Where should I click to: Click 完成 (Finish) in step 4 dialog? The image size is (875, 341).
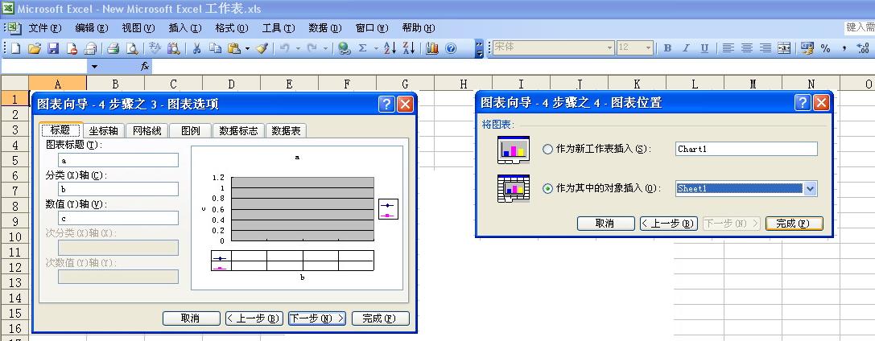[x=794, y=224]
